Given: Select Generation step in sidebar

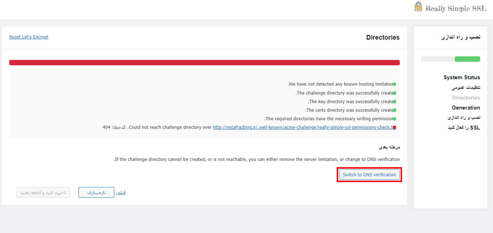Looking at the screenshot, I should (x=466, y=108).
